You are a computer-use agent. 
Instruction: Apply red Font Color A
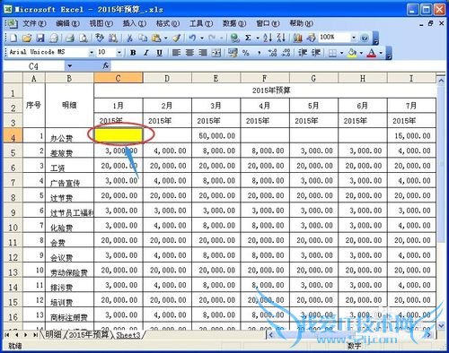(372, 53)
